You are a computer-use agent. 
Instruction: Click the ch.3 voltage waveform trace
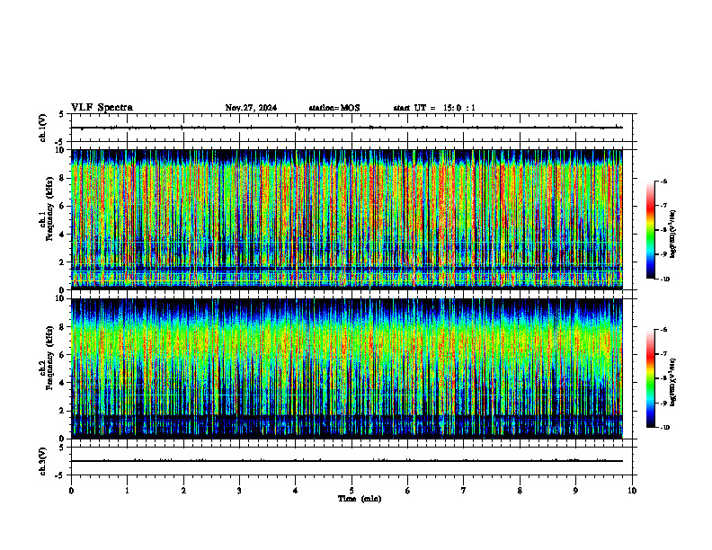click(347, 461)
